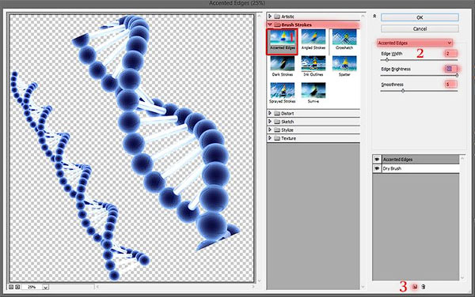Click the preview vertical scrollbar
The image size is (475, 297).
[260, 148]
